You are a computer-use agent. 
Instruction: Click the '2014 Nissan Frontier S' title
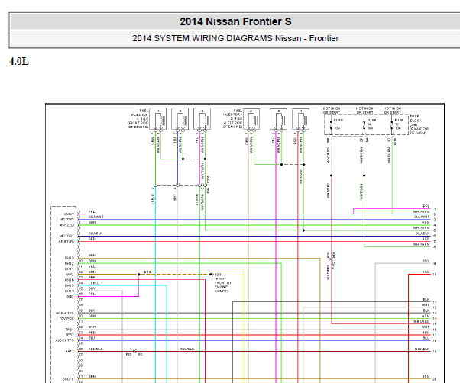pos(235,21)
